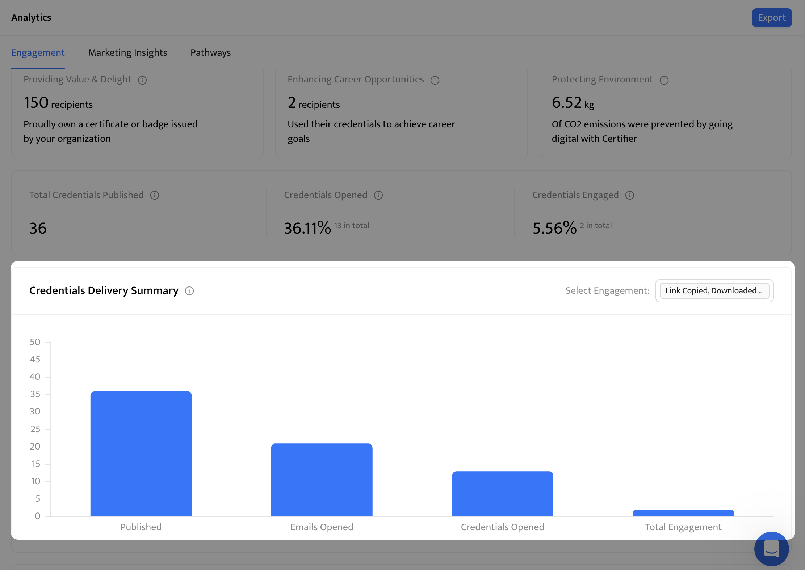Click the Credentials Opened chart bar

(x=503, y=494)
